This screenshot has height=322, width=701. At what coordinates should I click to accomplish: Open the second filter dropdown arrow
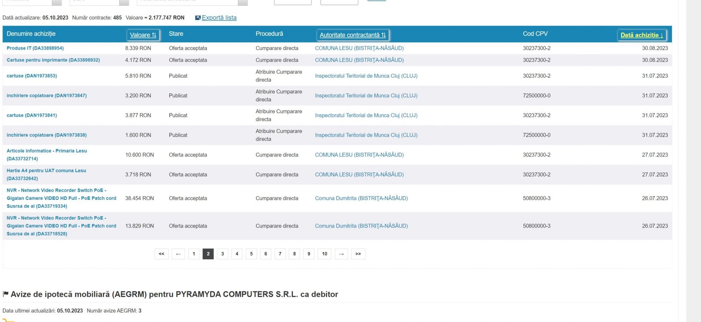124,2
